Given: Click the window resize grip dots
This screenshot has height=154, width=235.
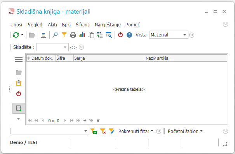Looking at the screenshot, I should (225, 144).
